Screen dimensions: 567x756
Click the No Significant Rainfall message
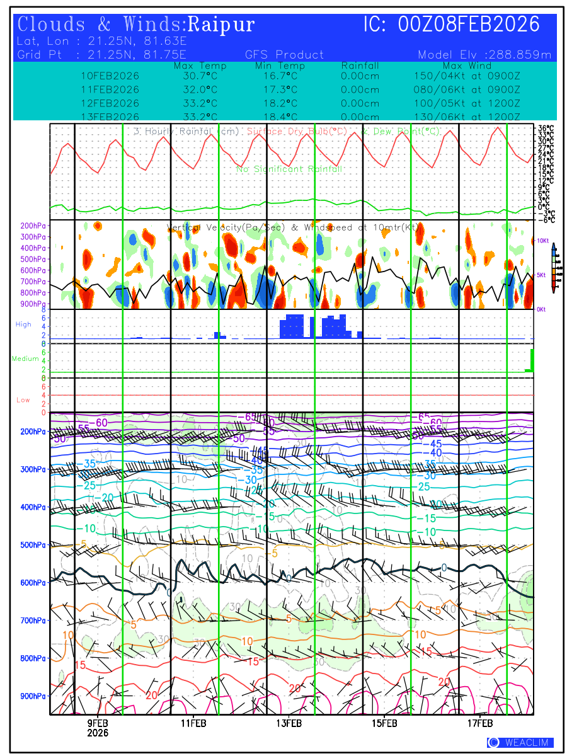tap(289, 169)
